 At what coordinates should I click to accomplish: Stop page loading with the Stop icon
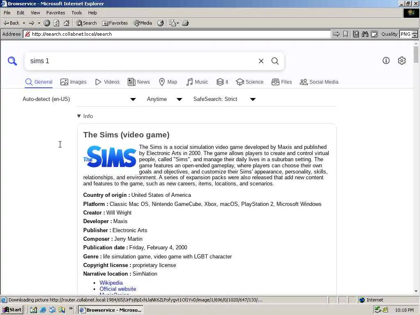(x=47, y=23)
